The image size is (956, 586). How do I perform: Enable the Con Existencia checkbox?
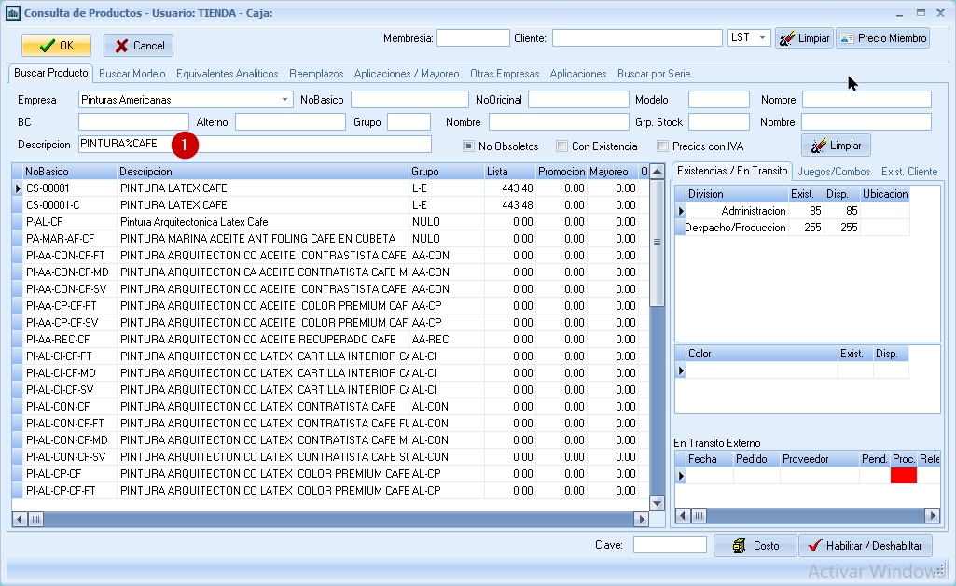point(561,146)
